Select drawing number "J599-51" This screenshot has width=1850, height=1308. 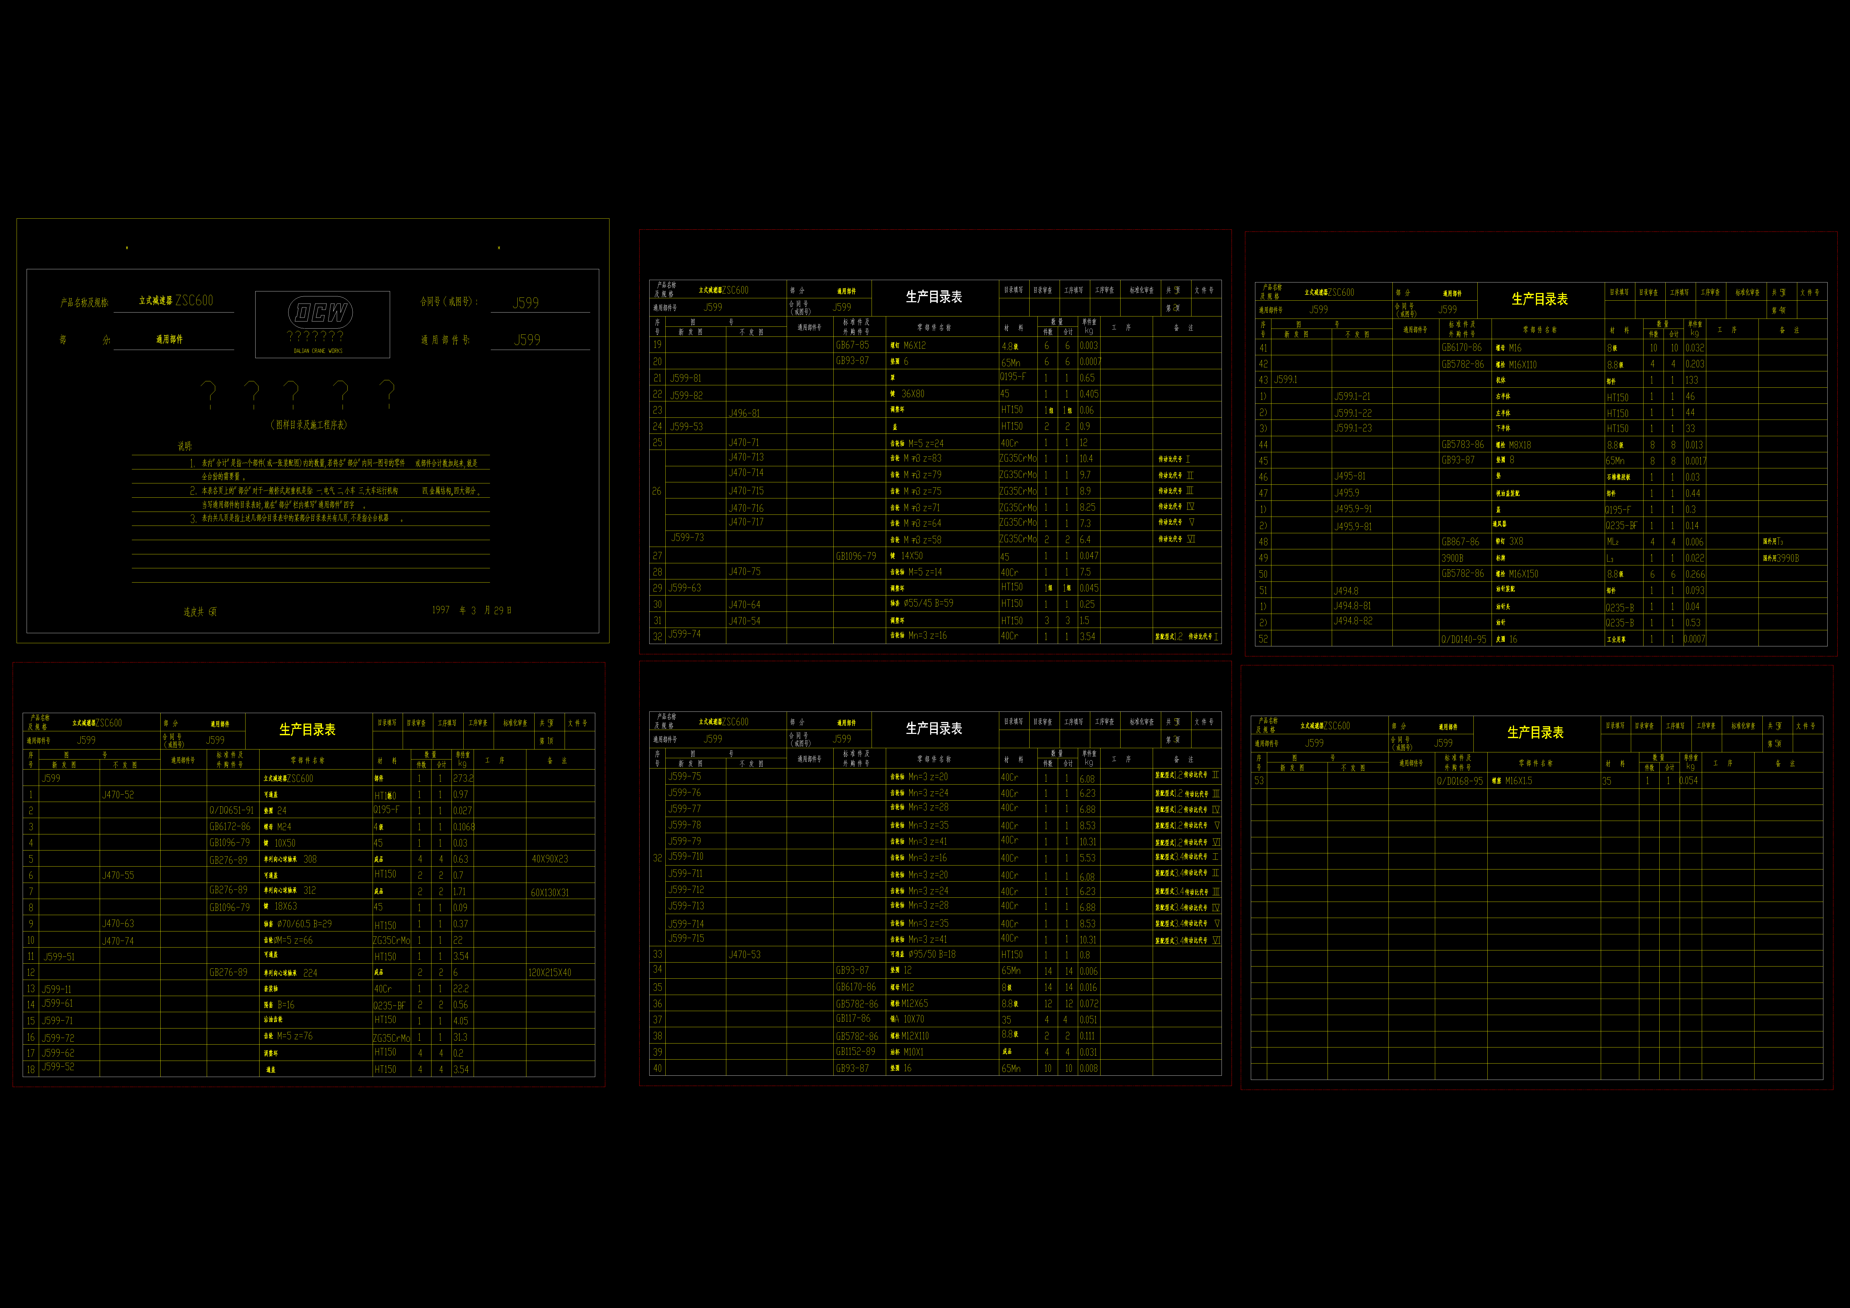tap(59, 957)
